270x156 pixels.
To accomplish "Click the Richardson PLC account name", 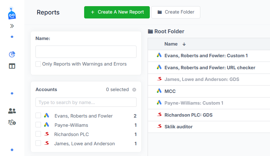I will (x=72, y=134).
